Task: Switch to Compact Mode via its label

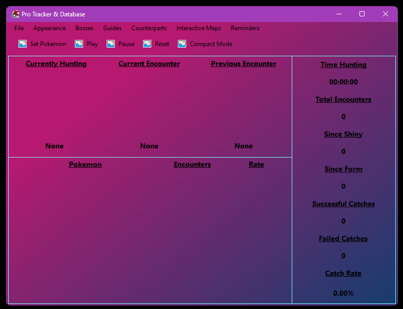Action: point(211,44)
